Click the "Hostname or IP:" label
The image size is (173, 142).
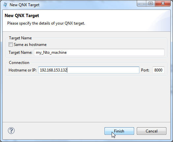tap(22, 70)
